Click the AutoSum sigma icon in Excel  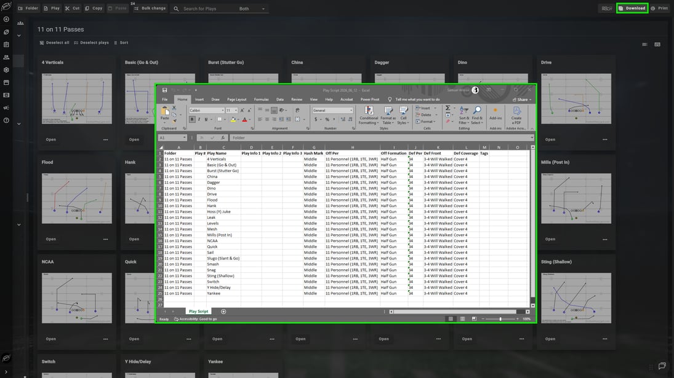pos(448,108)
